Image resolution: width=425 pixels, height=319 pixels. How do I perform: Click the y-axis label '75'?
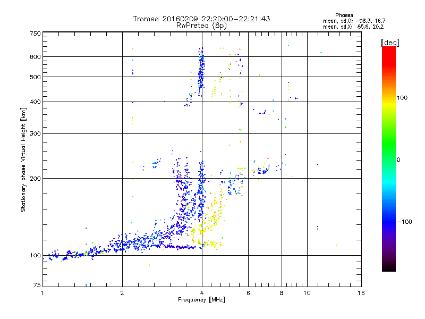[37, 285]
